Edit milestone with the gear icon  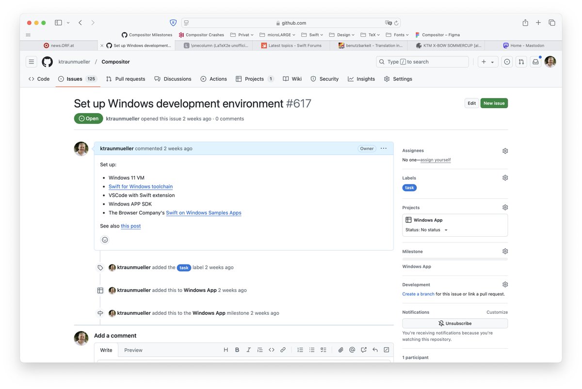point(505,251)
